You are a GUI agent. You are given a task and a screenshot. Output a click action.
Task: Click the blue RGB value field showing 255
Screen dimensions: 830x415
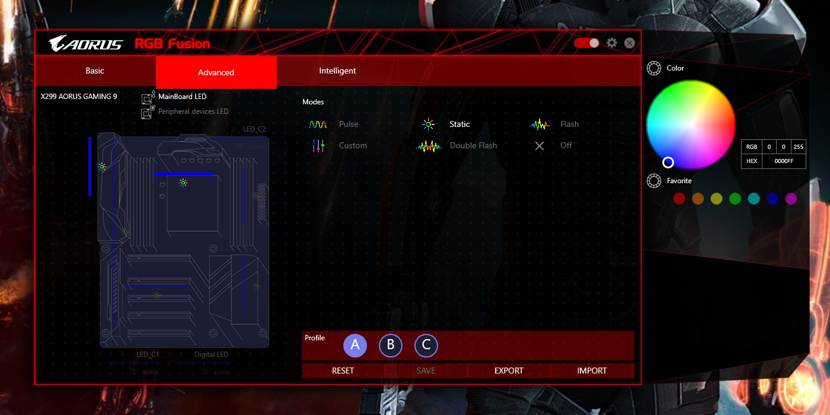[x=799, y=147]
